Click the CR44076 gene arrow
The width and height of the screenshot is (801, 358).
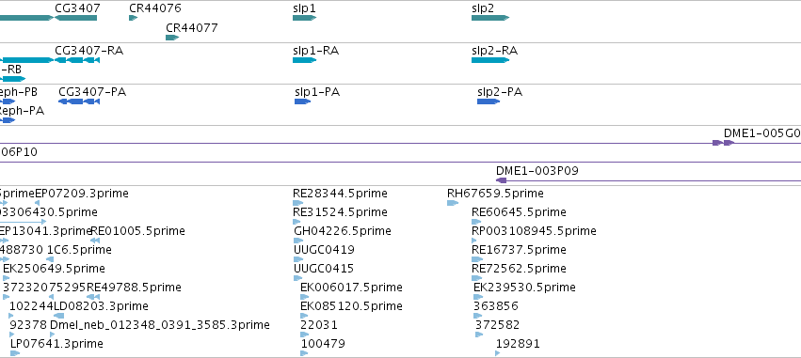pyautogui.click(x=134, y=18)
